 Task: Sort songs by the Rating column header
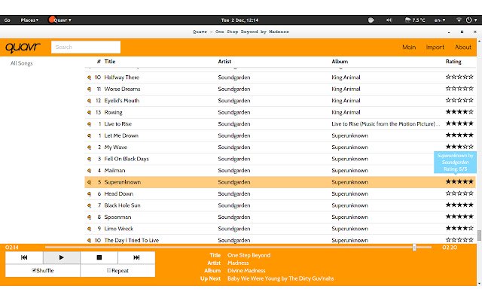pyautogui.click(x=453, y=62)
